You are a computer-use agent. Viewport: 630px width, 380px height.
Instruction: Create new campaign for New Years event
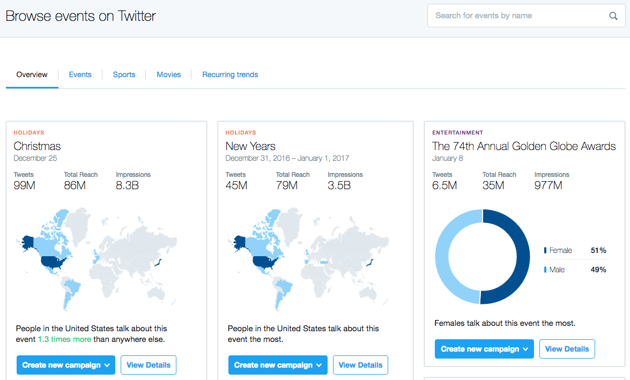coord(278,365)
